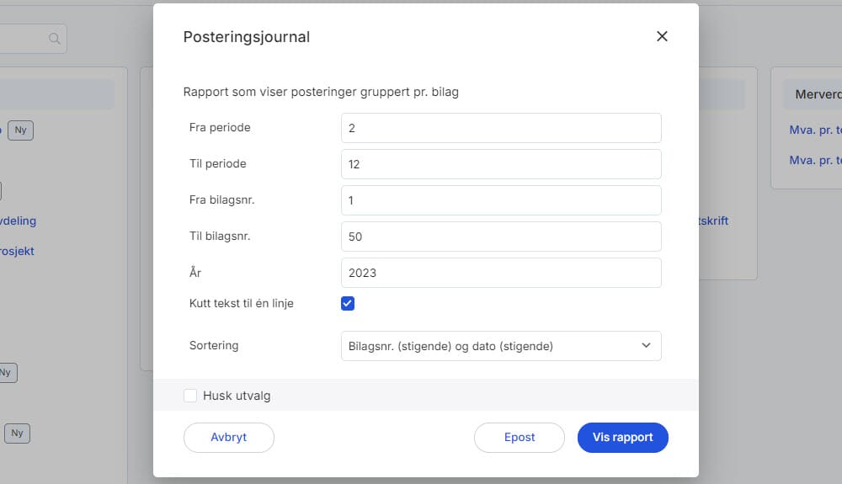Select the Til periode field
This screenshot has width=842, height=484.
501,164
